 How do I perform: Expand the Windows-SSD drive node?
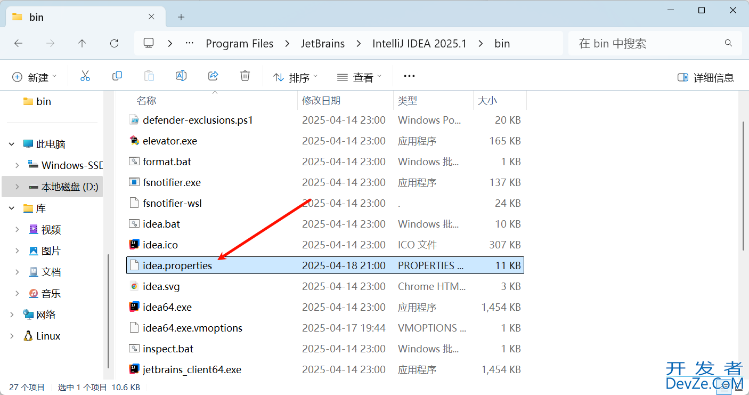[17, 165]
